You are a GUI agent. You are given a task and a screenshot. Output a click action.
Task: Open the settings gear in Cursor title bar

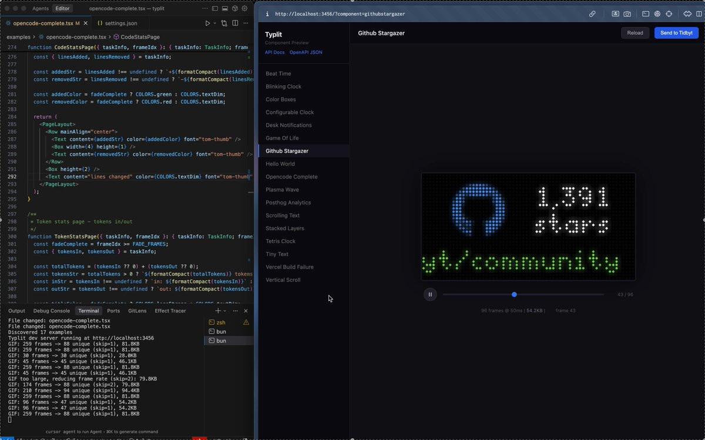pos(244,9)
